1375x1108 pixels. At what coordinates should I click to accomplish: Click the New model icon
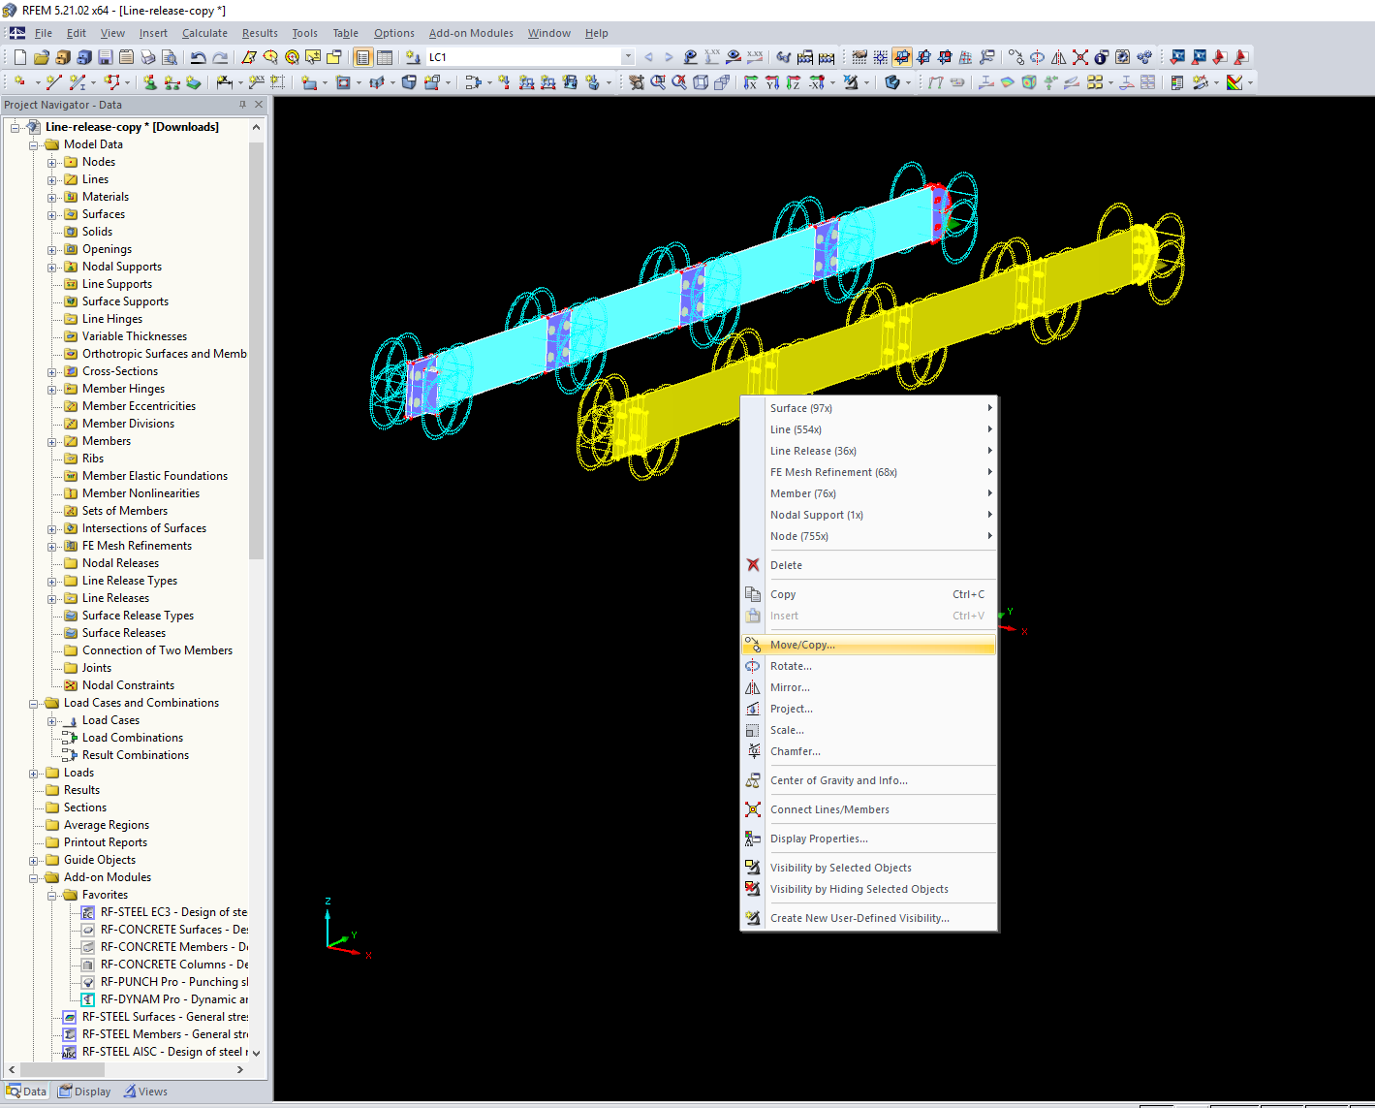pyautogui.click(x=19, y=57)
